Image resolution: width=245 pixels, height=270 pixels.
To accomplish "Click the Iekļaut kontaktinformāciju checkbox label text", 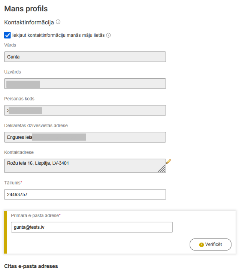I will pos(58,35).
